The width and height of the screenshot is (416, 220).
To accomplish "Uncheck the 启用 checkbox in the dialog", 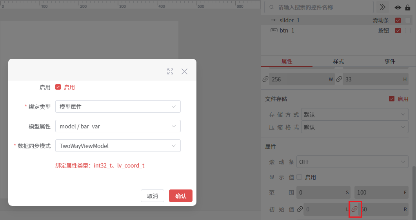I will click(x=58, y=87).
